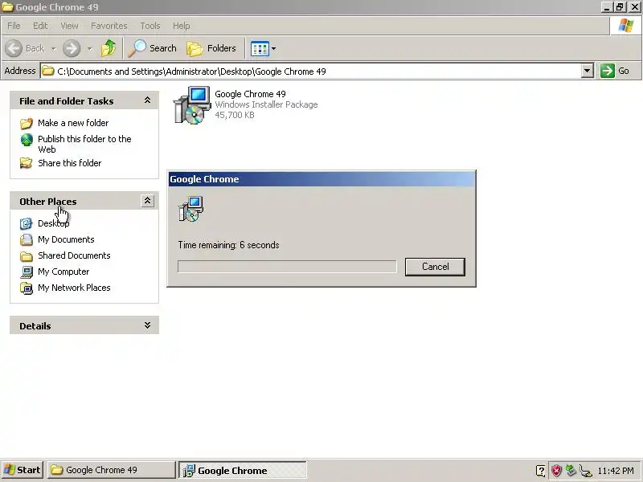Click the Windows flag logo
Screen dimensions: 643x482
[x=626, y=26]
